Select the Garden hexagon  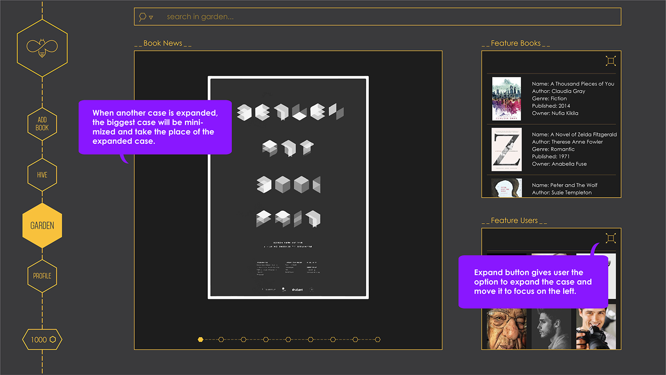tap(42, 226)
